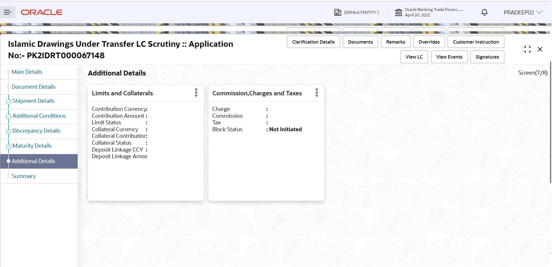
Task: Select the Summary step
Action: [24, 176]
